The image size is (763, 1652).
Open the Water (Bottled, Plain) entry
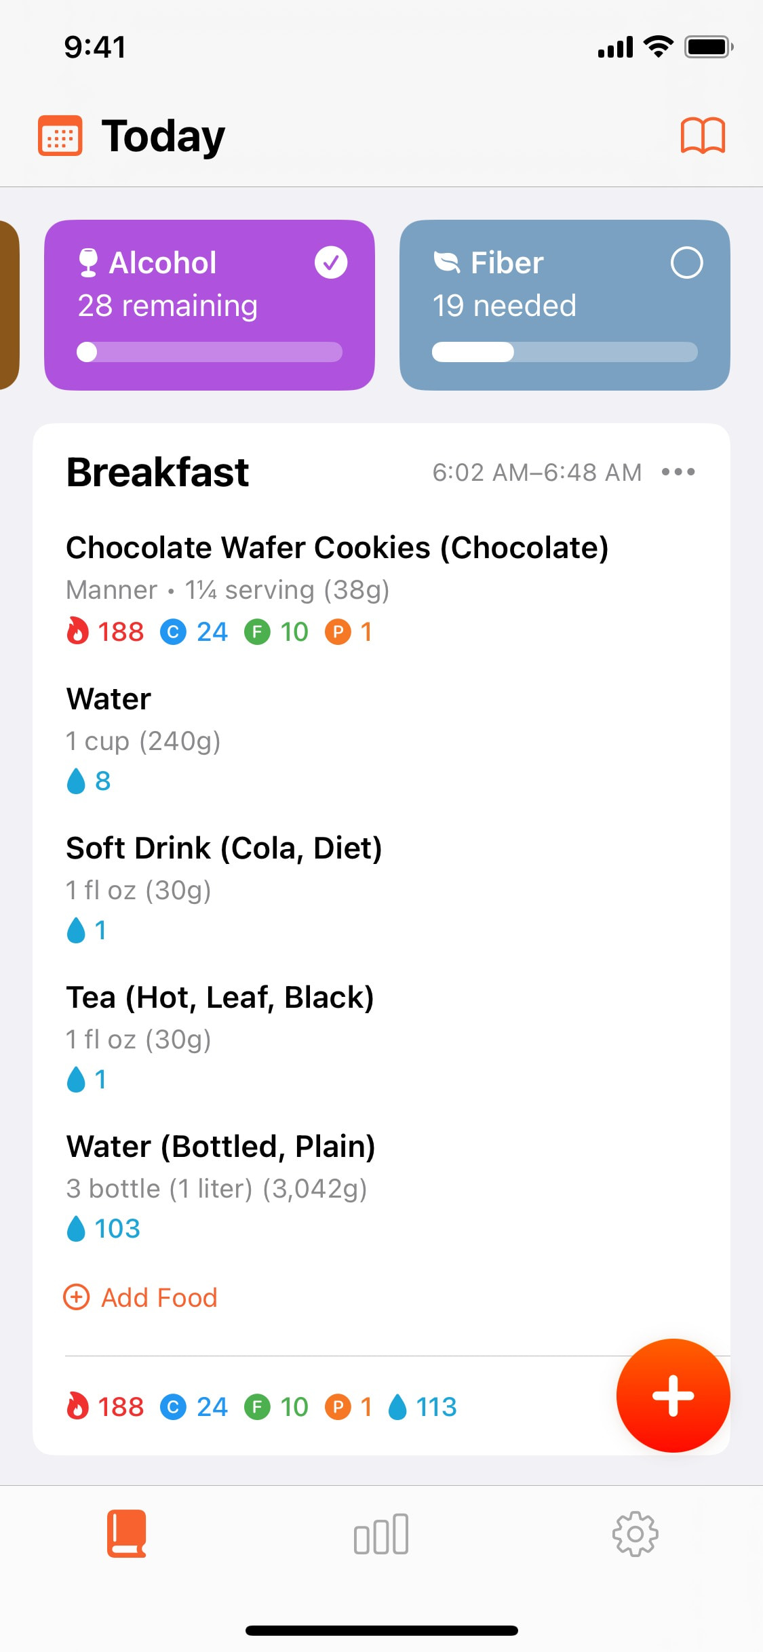pyautogui.click(x=220, y=1147)
